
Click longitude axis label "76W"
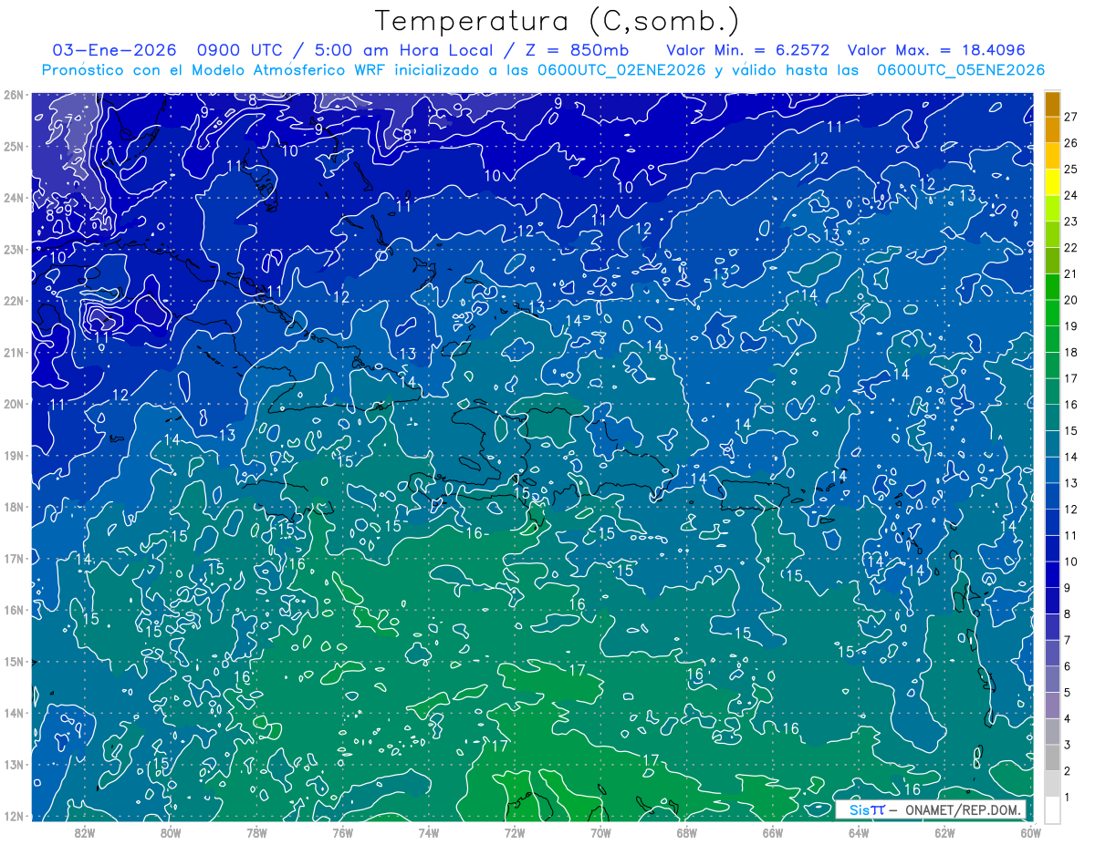click(x=343, y=832)
